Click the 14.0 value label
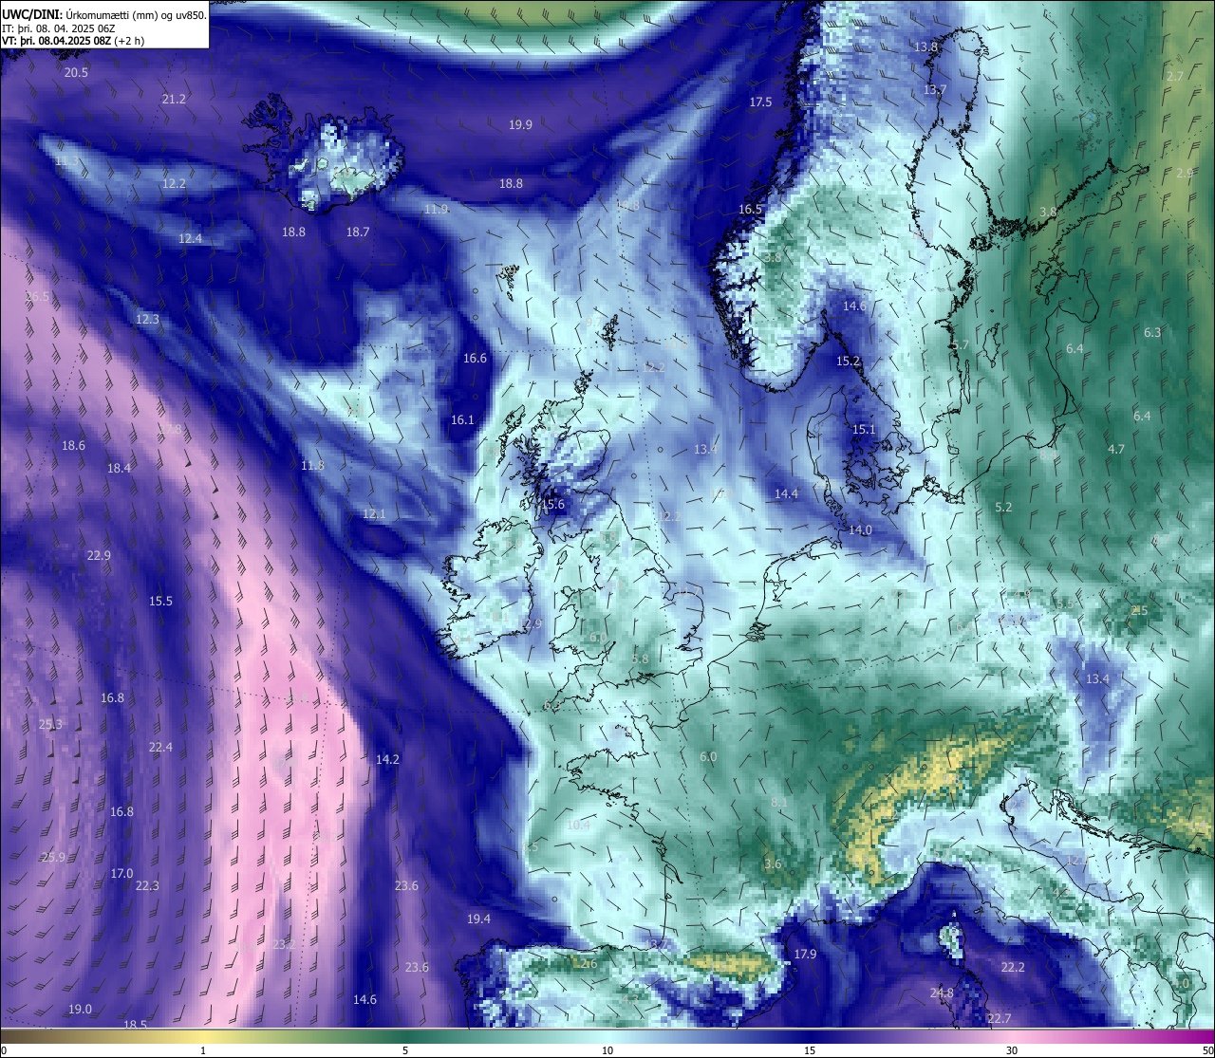Screen dimensions: 1215x1058 click(x=860, y=529)
